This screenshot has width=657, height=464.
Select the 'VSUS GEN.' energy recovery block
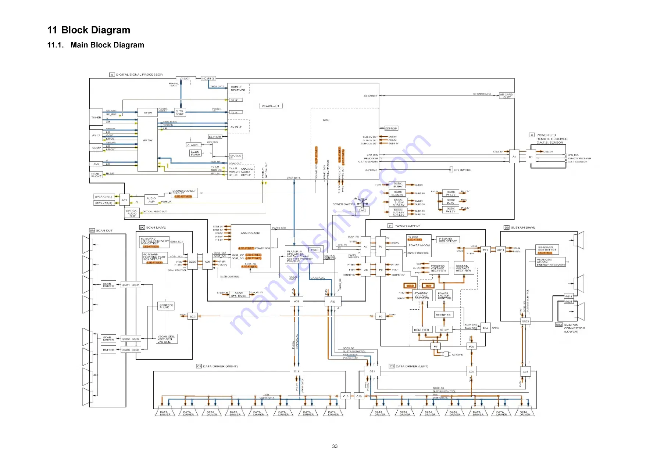(551, 262)
